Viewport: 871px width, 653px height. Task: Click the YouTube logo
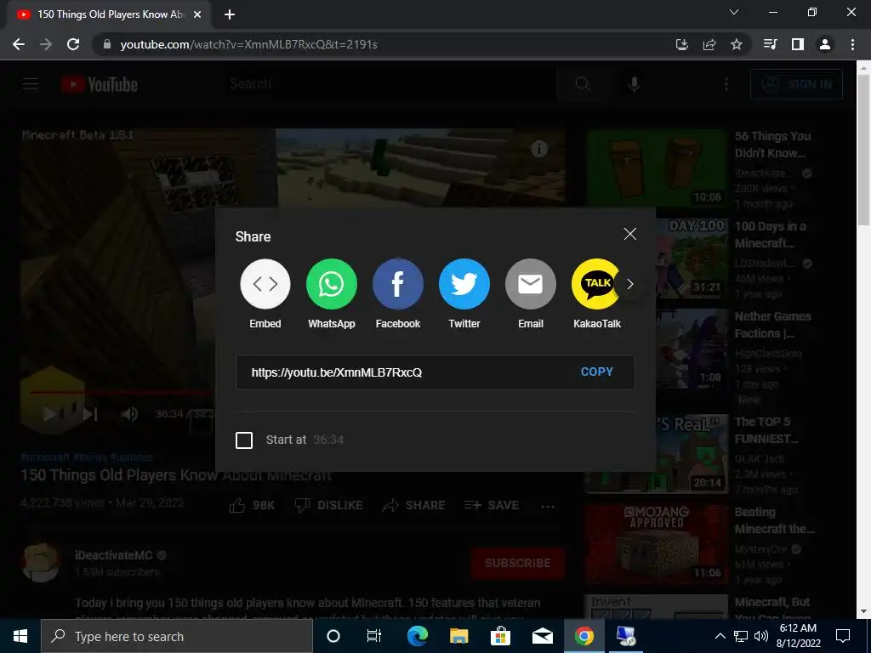click(x=100, y=84)
